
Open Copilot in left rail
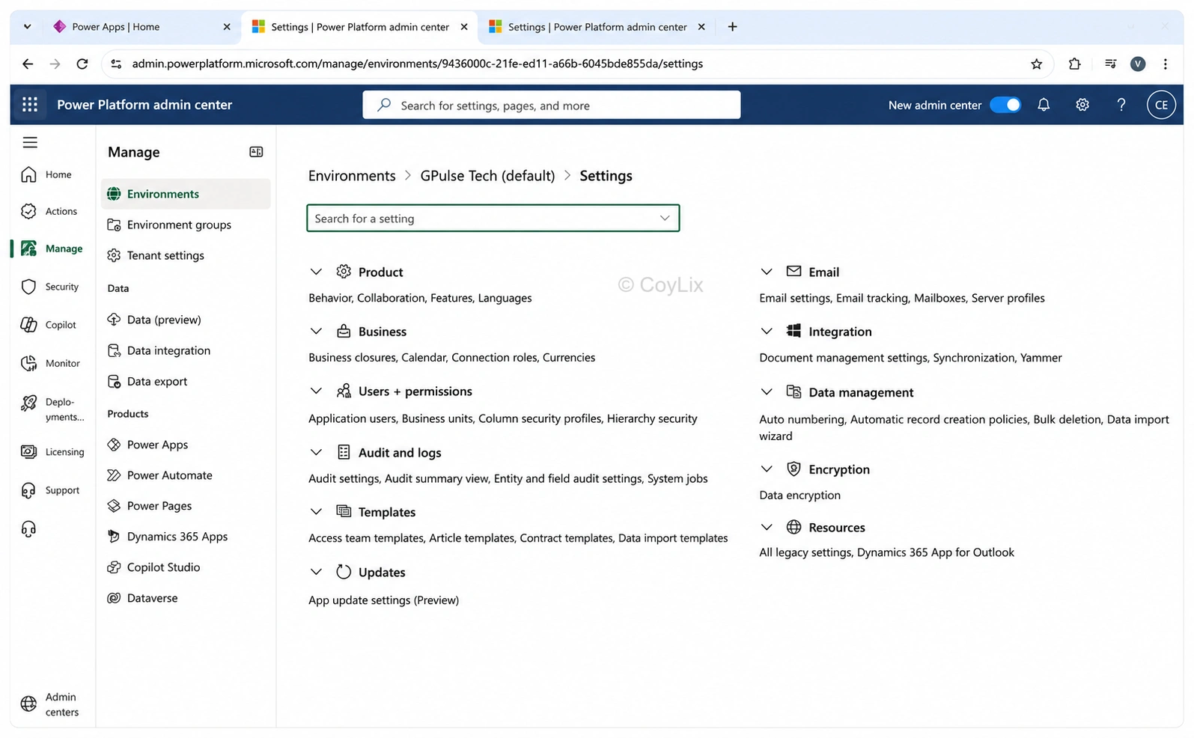pos(49,325)
